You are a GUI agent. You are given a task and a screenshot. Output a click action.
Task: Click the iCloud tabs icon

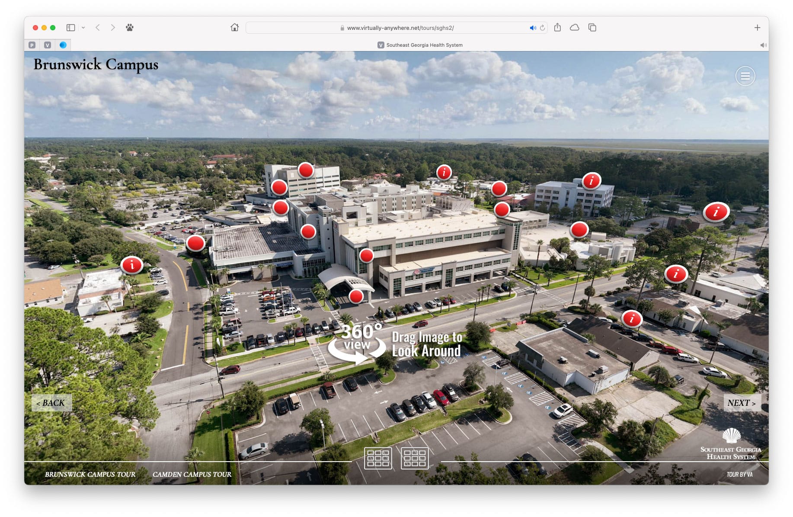tap(574, 28)
